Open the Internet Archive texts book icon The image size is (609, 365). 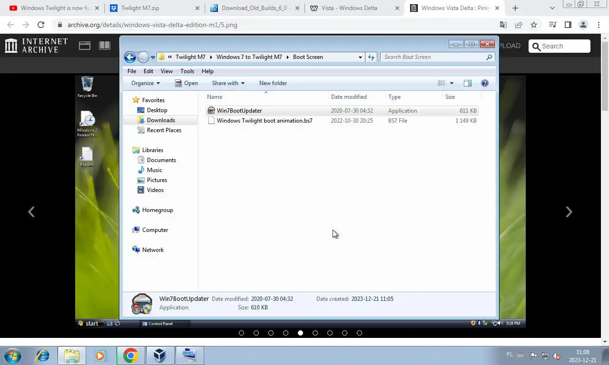[105, 46]
